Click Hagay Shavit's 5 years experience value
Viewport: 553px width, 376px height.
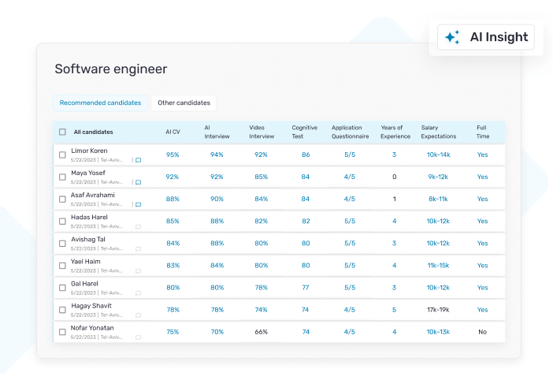tap(395, 310)
